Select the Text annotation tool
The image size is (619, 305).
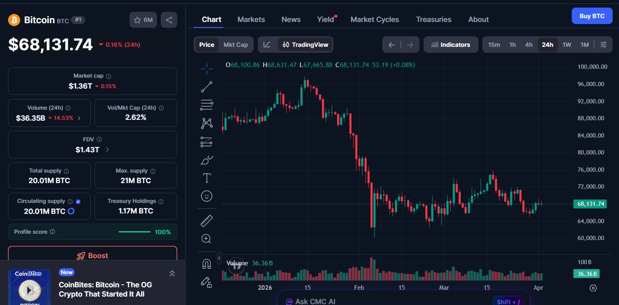tap(206, 178)
